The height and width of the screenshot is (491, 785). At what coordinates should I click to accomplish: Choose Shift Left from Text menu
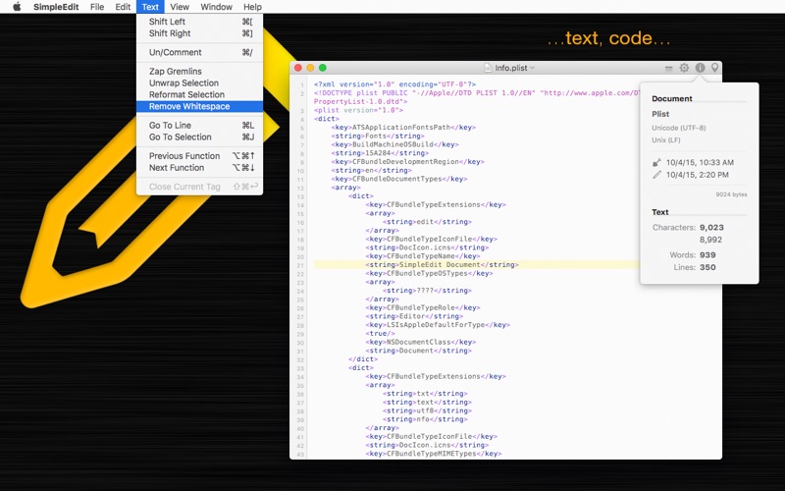[x=199, y=22]
